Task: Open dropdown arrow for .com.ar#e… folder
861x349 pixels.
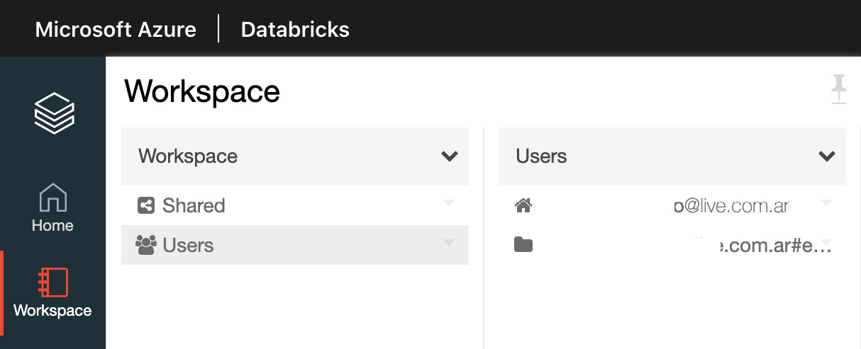Action: (x=826, y=241)
